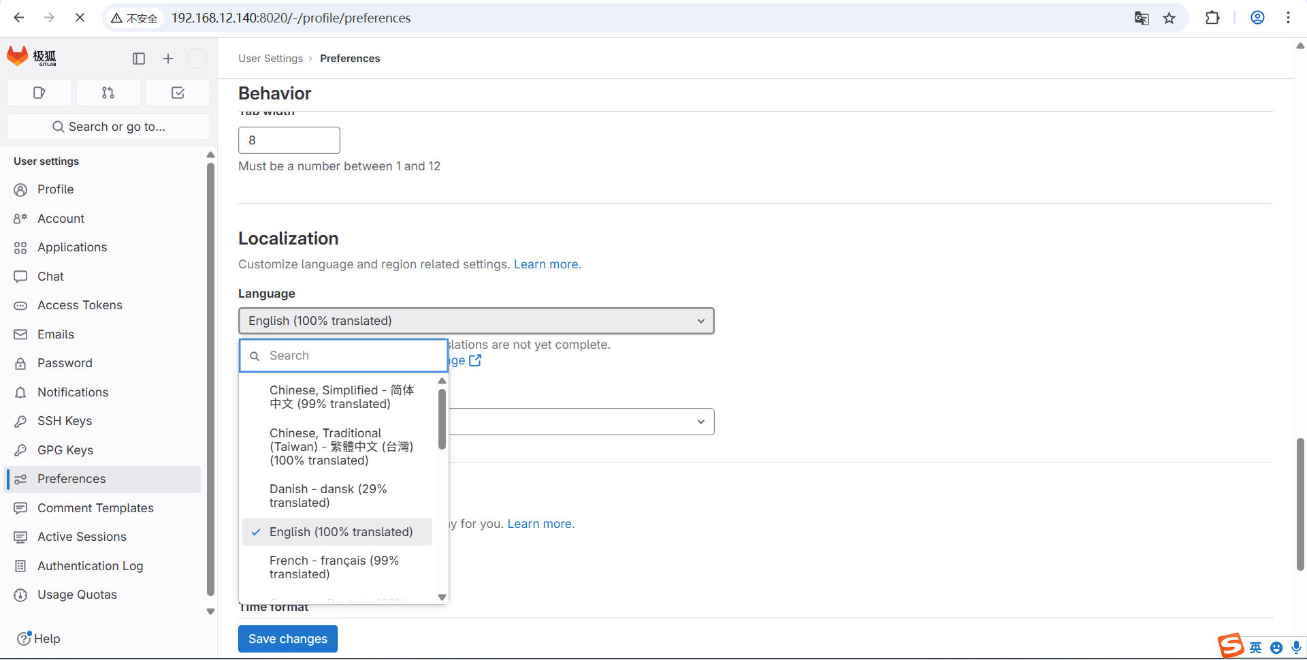Focus the language Search field
Screen dimensions: 1307x660
coord(351,356)
